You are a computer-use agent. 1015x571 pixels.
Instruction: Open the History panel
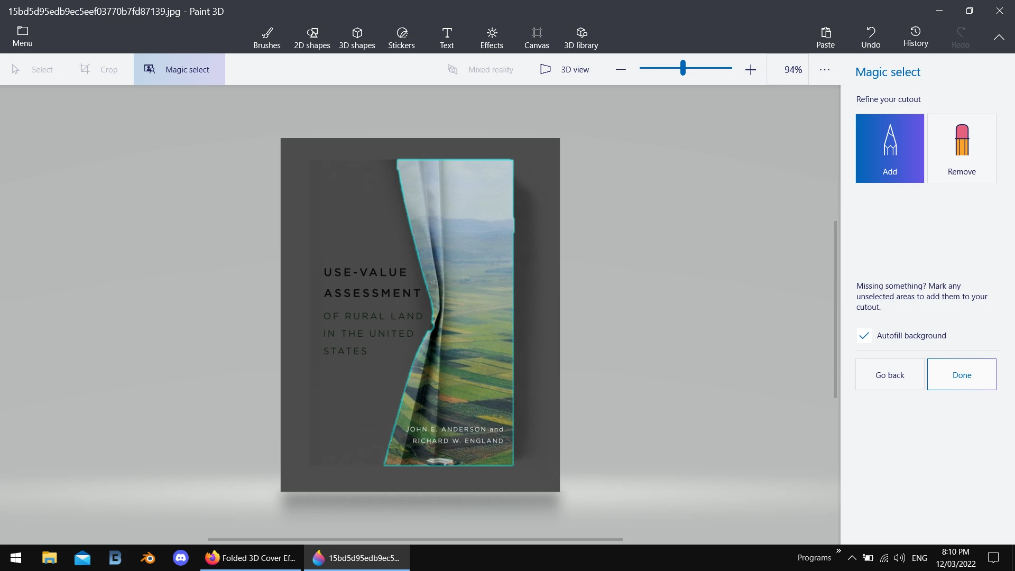point(915,36)
